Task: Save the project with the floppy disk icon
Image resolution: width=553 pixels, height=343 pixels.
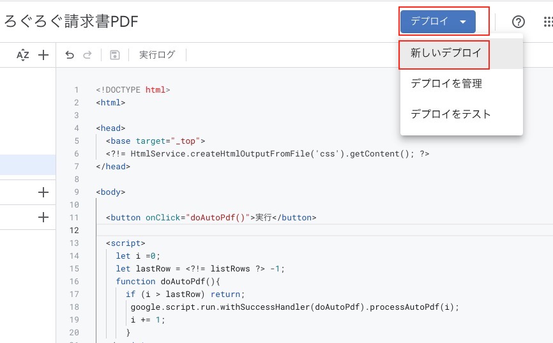Action: (x=114, y=55)
